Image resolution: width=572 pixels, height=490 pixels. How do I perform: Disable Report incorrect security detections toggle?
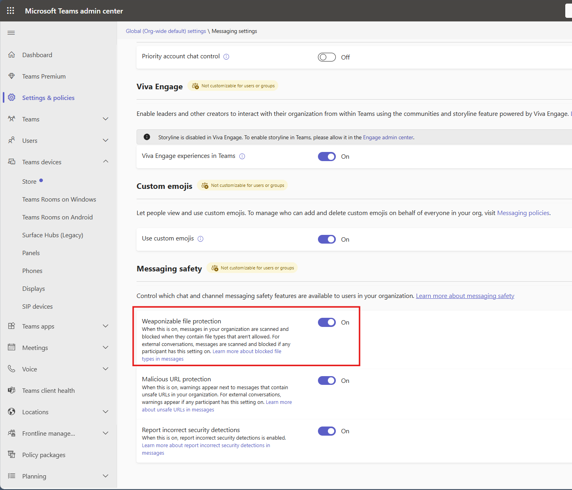coord(327,431)
